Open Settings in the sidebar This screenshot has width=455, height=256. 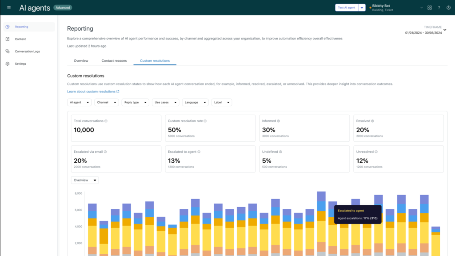(29, 64)
